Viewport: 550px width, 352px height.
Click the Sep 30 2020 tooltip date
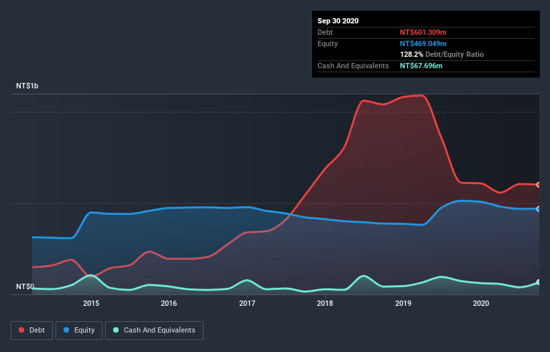point(338,21)
